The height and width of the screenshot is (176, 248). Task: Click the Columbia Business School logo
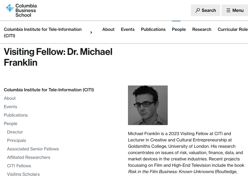[x=21, y=10]
